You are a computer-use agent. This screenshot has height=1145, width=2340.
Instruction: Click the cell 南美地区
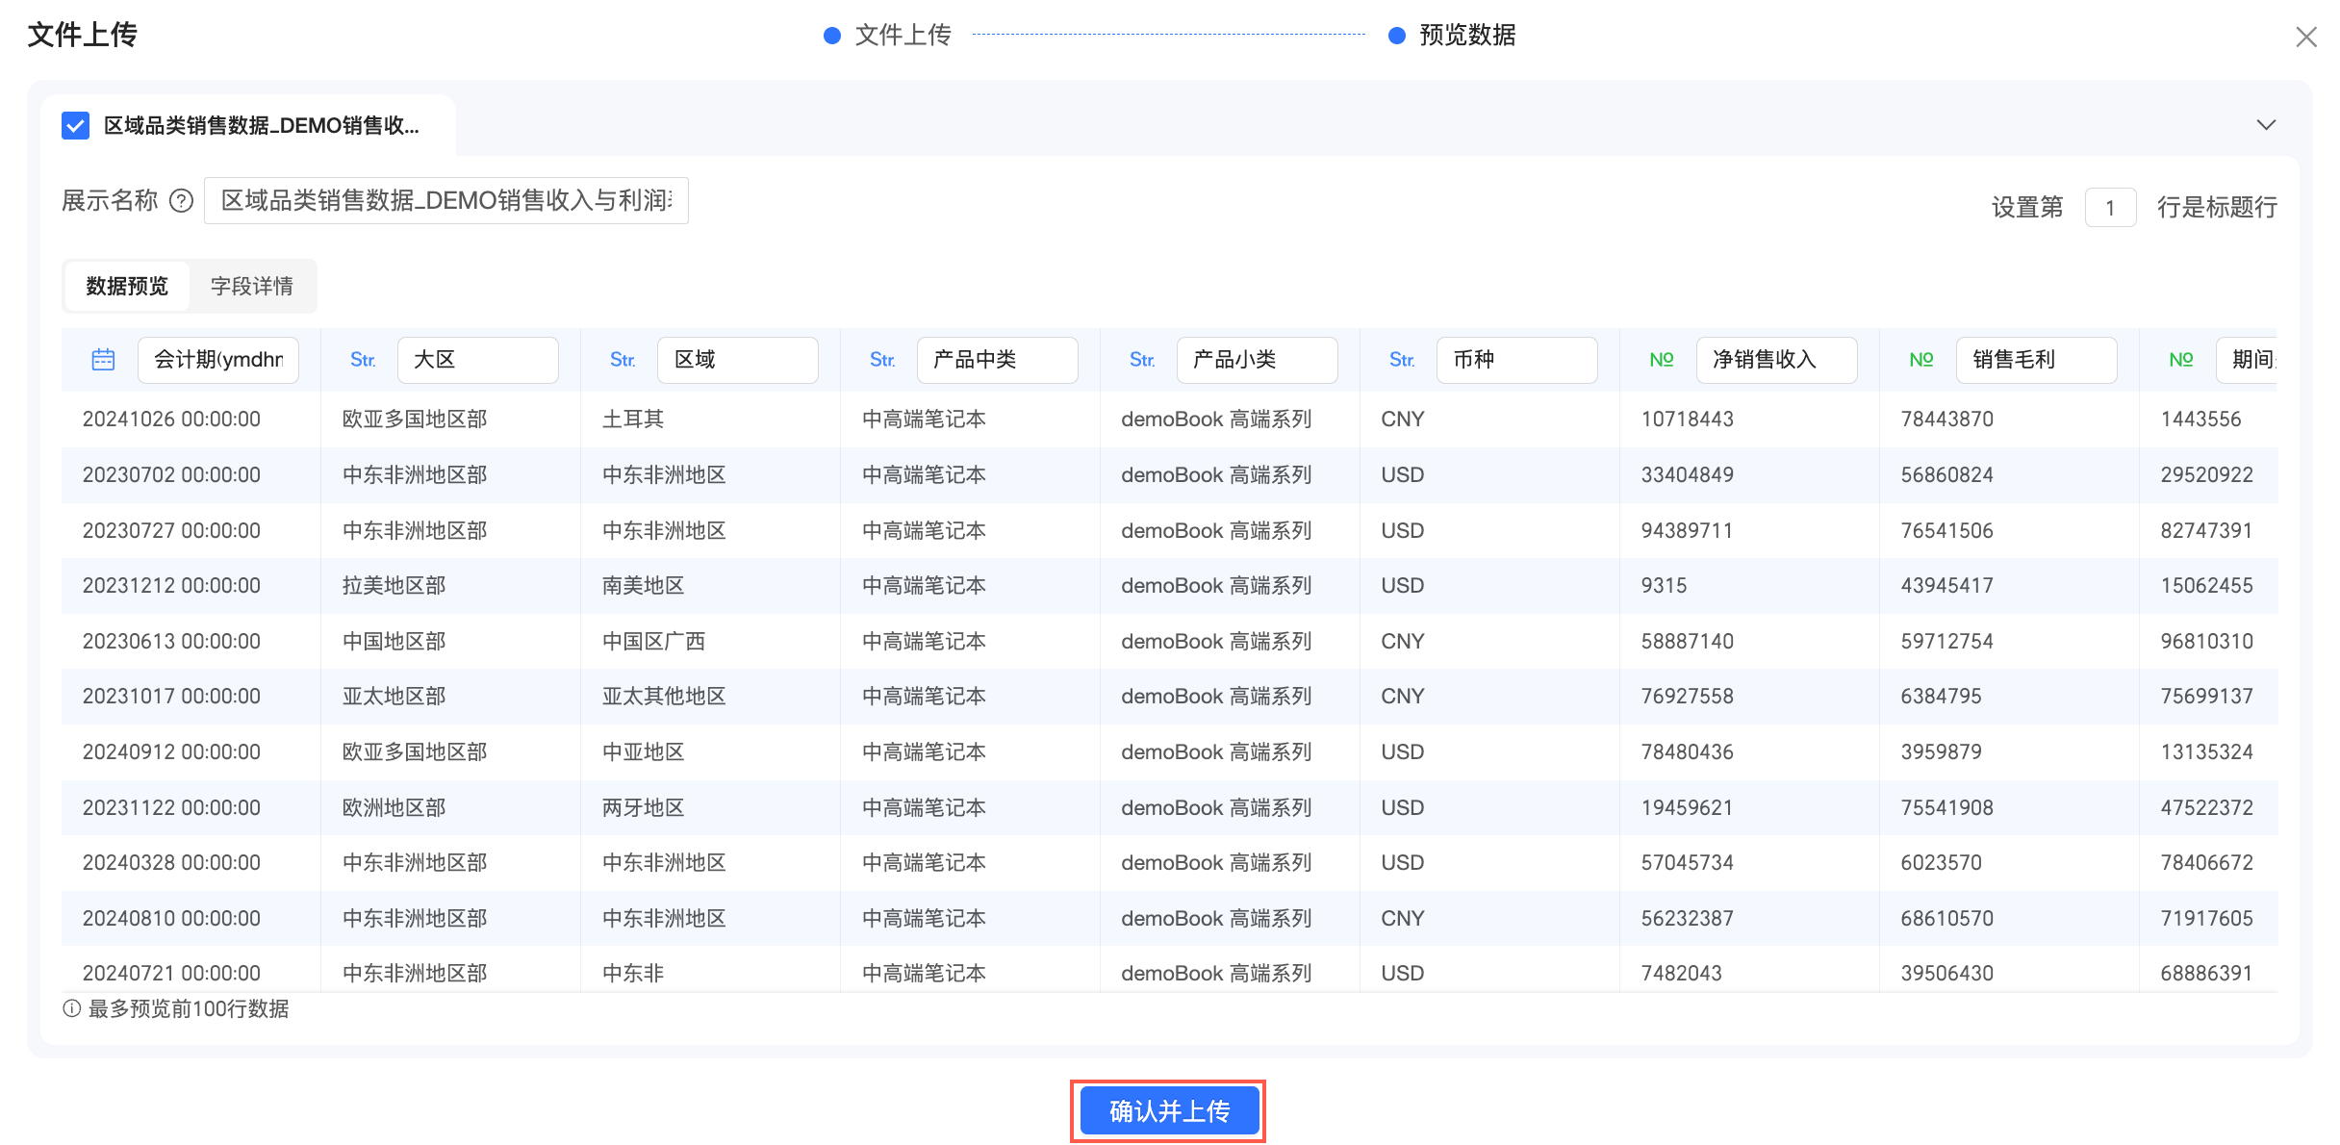[644, 586]
